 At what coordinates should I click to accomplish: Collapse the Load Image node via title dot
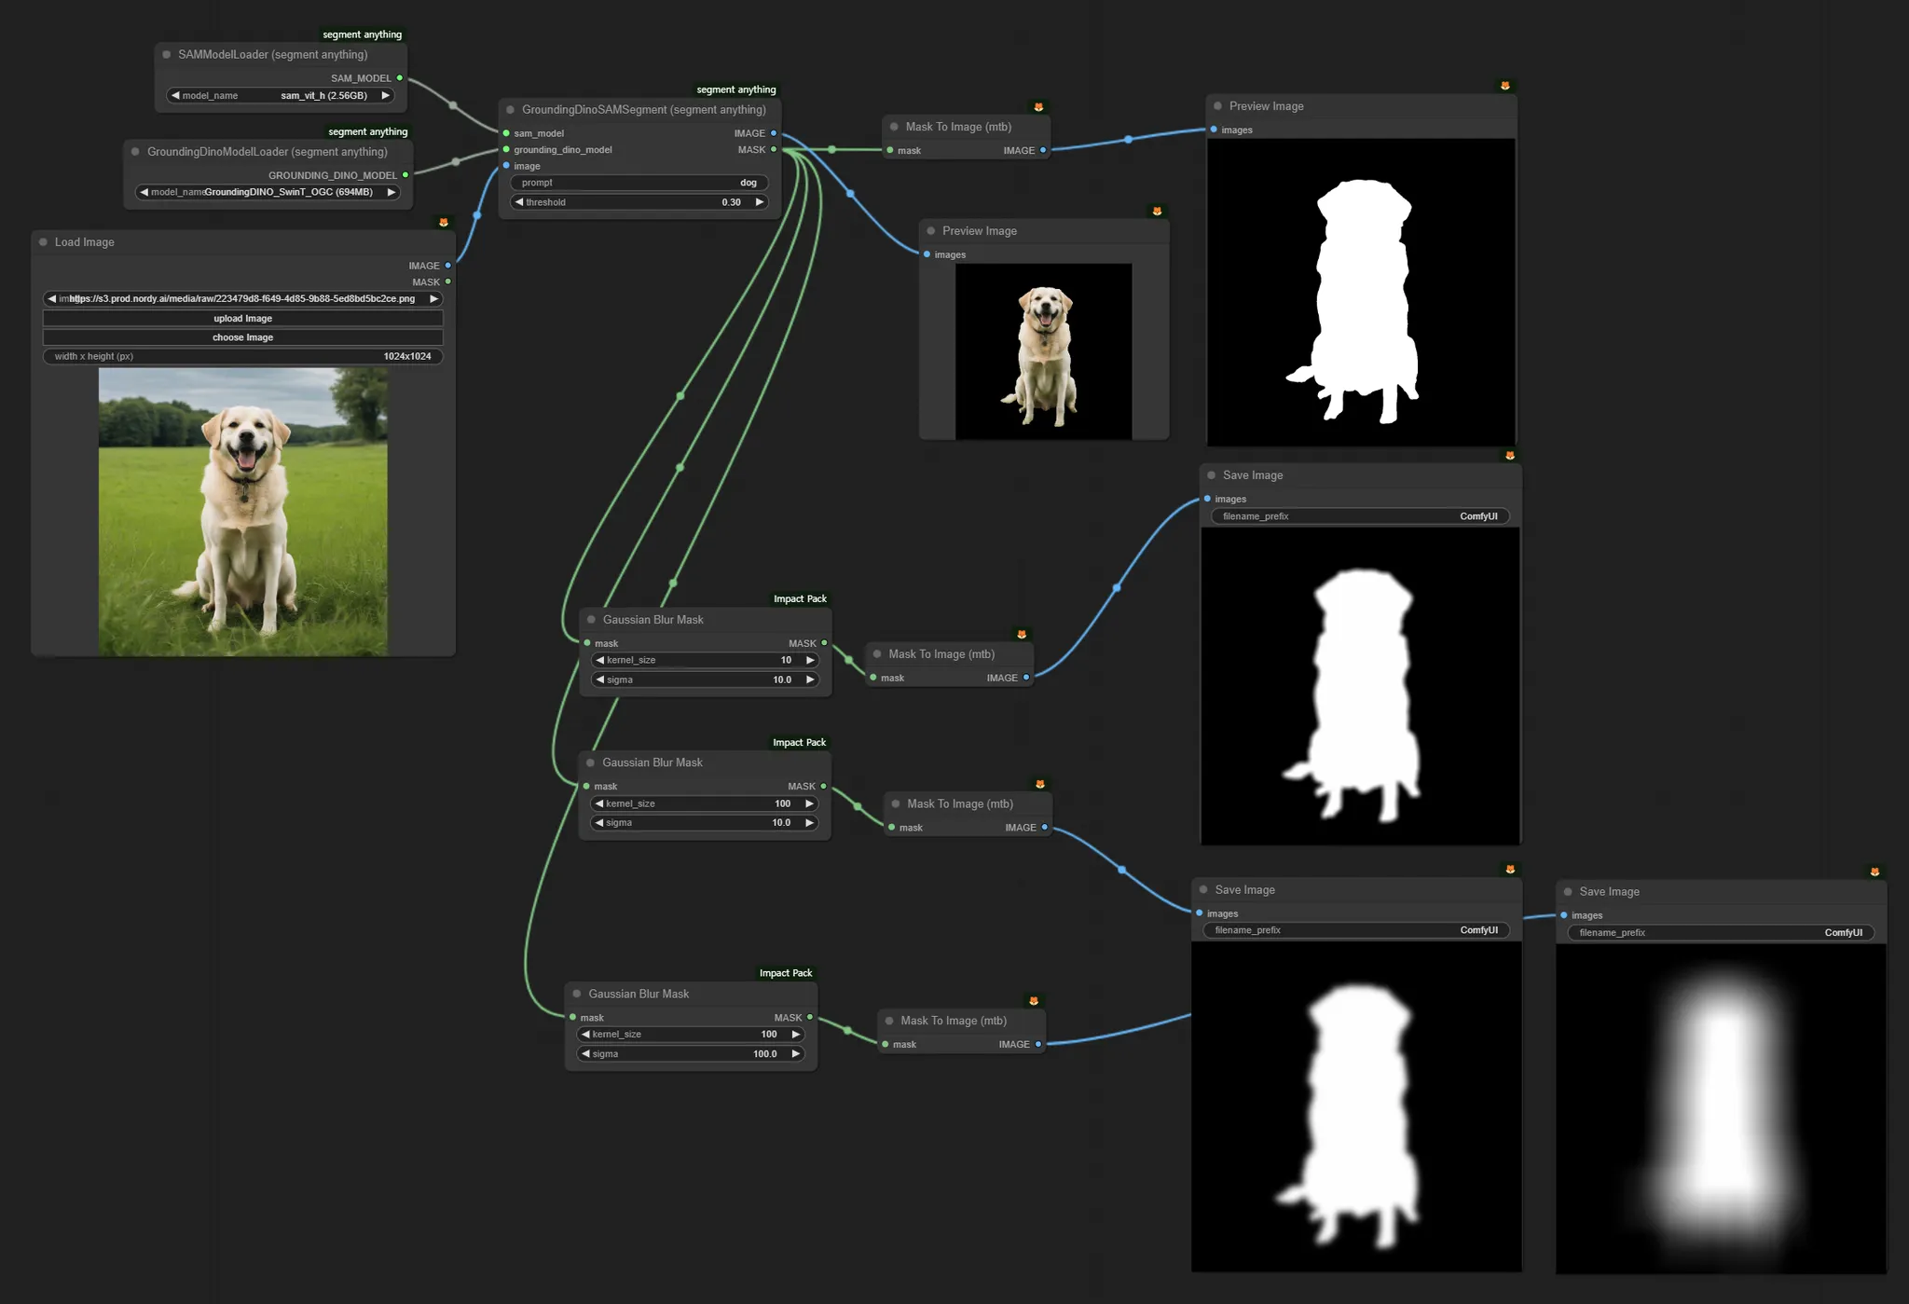point(43,242)
